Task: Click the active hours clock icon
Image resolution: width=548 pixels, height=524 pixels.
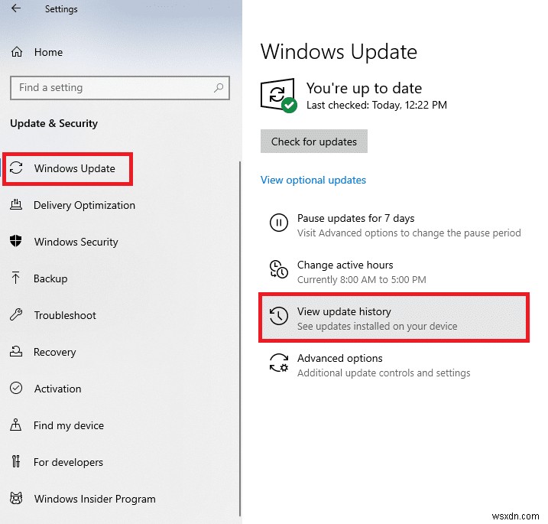Action: (x=278, y=269)
